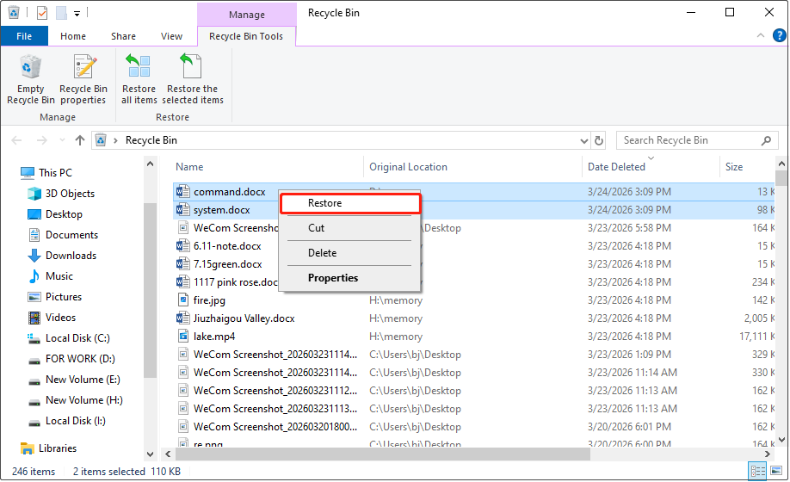Switch to the View ribbon tab

(x=171, y=36)
